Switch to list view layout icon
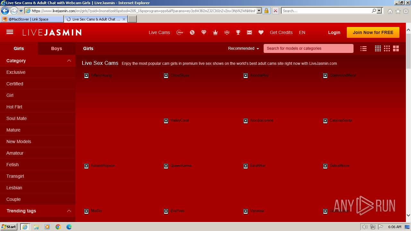 (363, 48)
